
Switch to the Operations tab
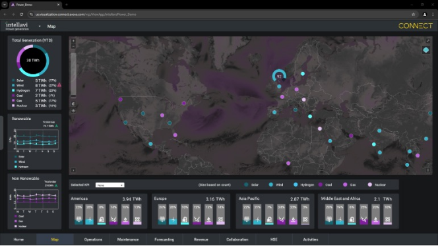tap(93, 239)
